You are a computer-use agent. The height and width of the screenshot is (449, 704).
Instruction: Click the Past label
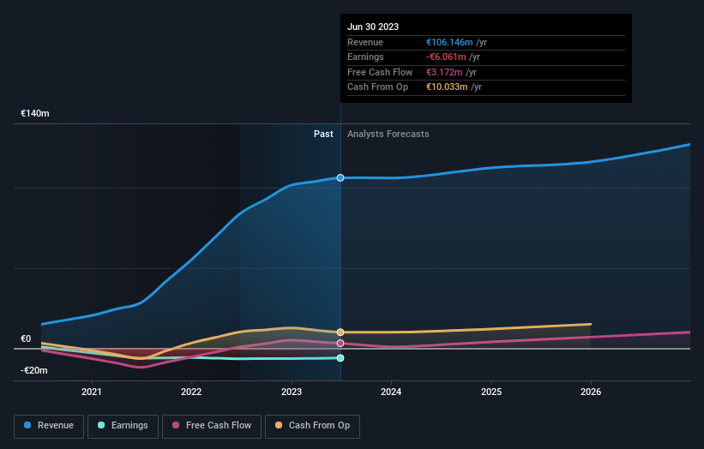pos(323,135)
